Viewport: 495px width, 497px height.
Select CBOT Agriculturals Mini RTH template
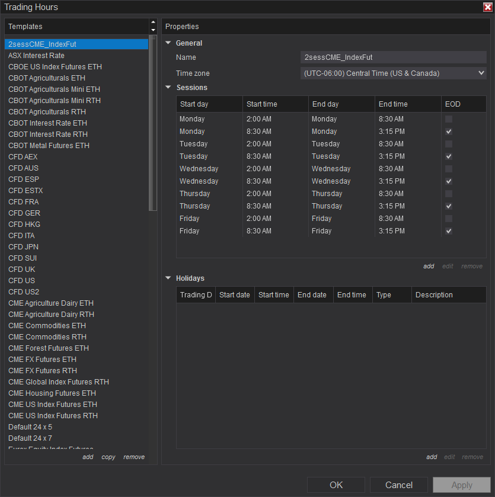(x=76, y=101)
